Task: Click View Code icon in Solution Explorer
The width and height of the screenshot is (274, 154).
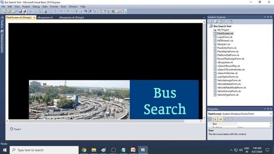Action: pyautogui.click(x=226, y=22)
